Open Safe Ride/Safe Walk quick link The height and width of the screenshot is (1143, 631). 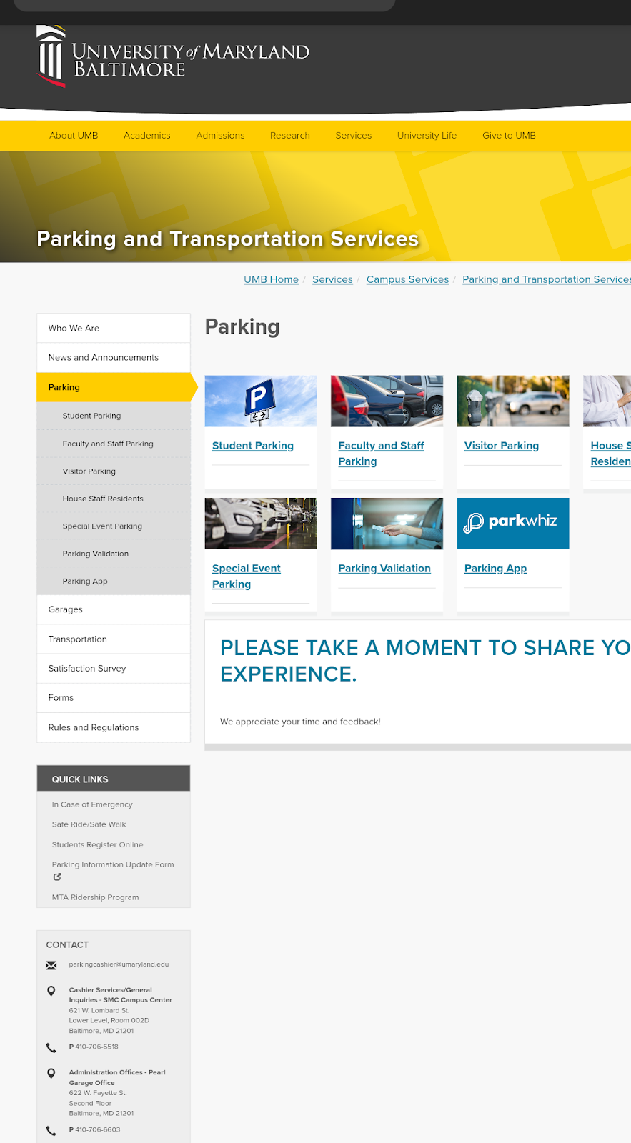point(89,824)
